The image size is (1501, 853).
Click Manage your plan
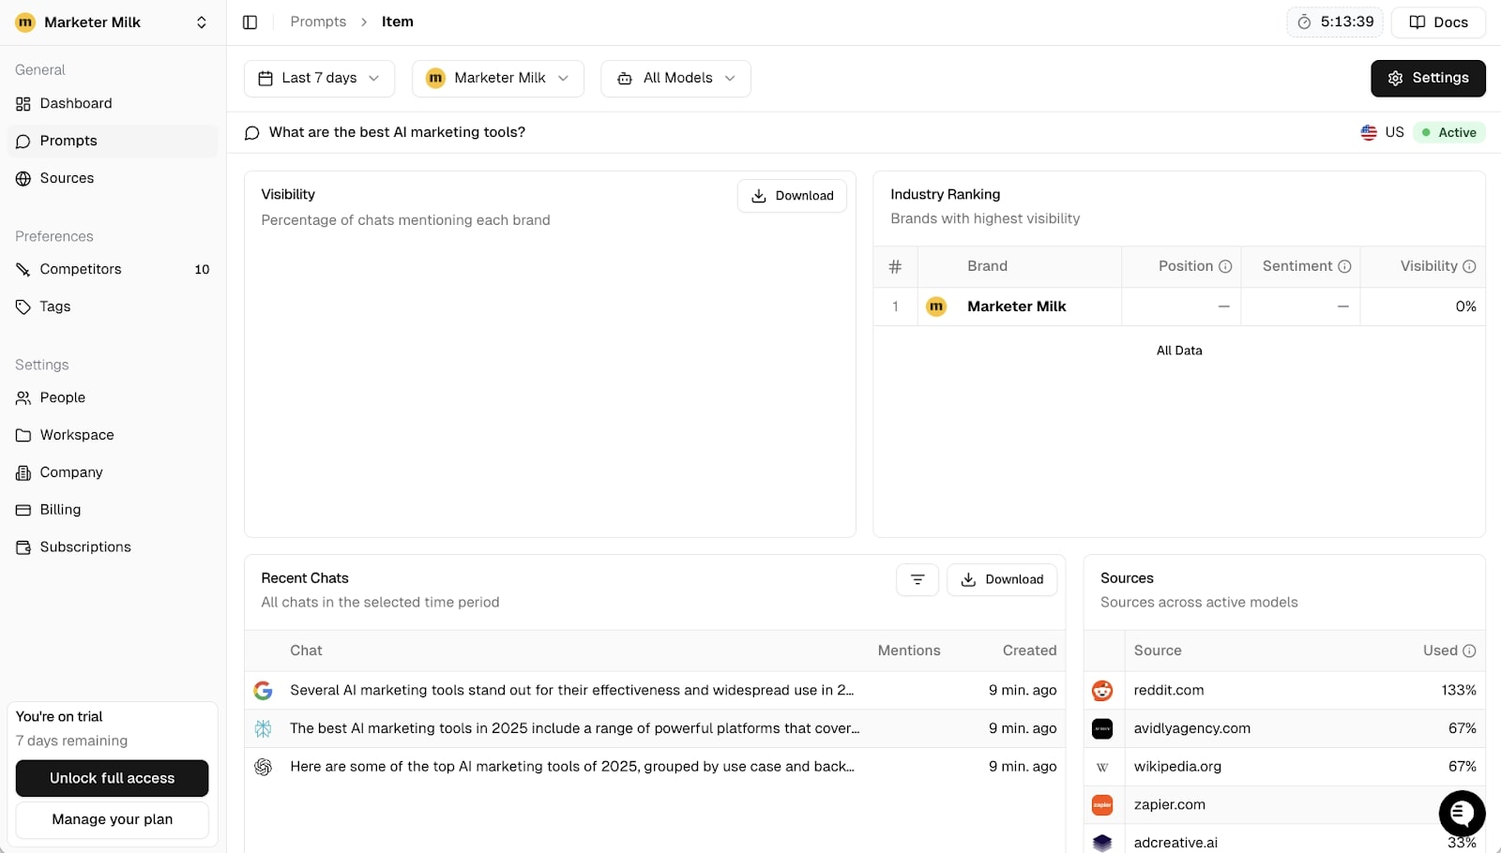pyautogui.click(x=113, y=819)
